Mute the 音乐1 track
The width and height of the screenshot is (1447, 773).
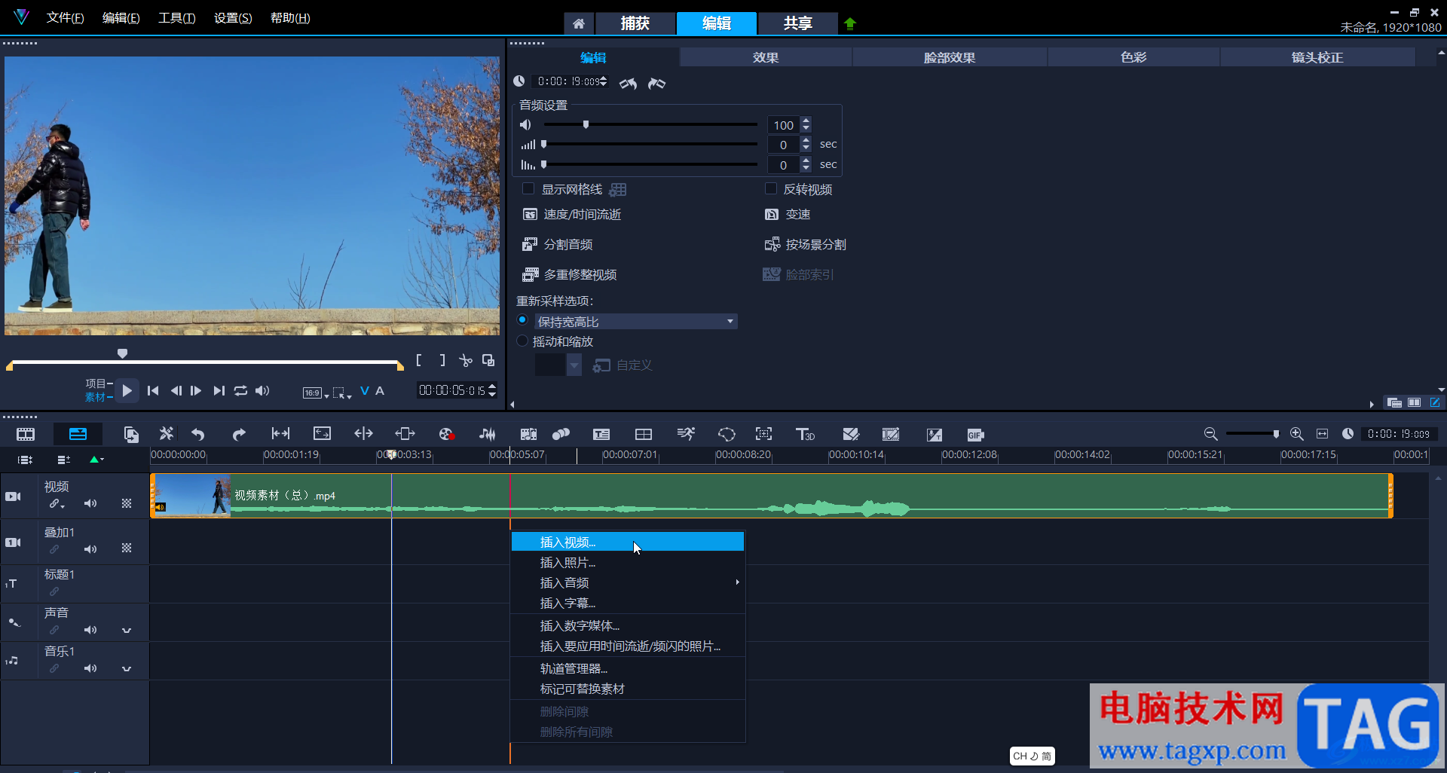pyautogui.click(x=90, y=668)
